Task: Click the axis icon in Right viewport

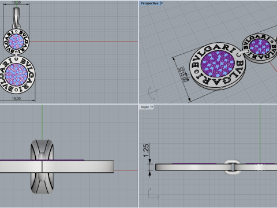Action: (x=154, y=193)
